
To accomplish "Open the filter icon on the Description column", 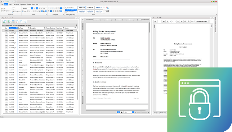I will pyautogui.click(x=44, y=28).
